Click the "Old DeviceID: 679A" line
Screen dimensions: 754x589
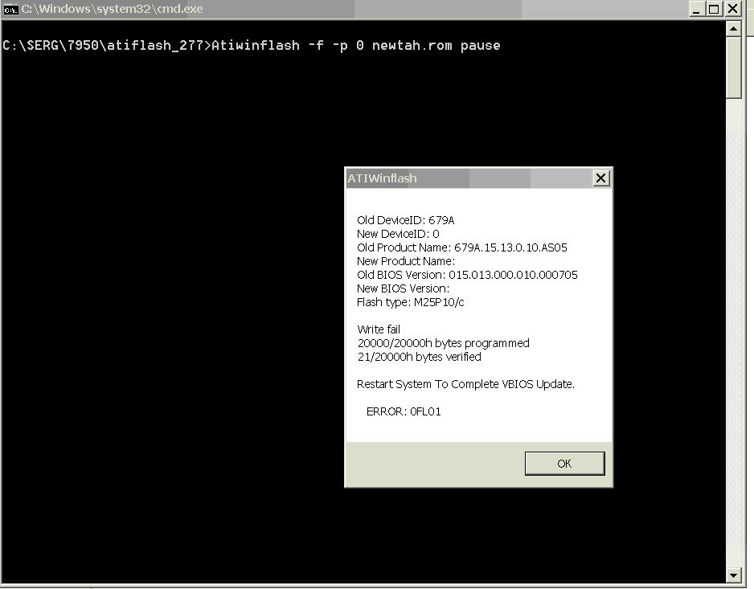point(405,220)
